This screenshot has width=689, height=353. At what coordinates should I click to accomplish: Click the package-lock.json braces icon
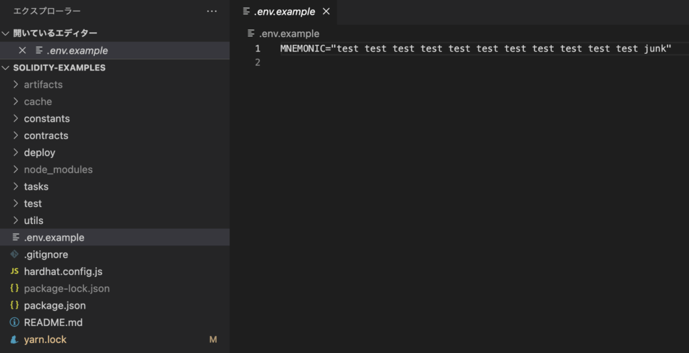15,288
